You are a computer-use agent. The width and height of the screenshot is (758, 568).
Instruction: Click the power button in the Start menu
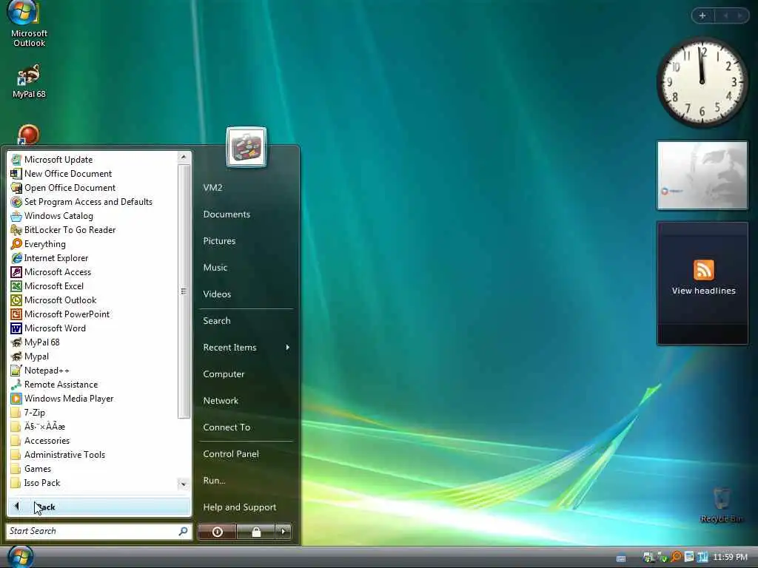coord(217,532)
